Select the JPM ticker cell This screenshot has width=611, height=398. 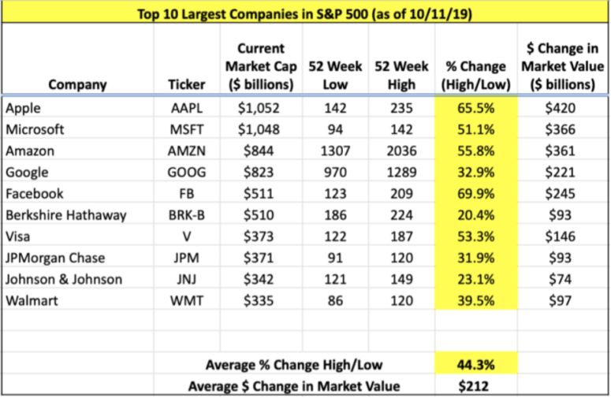pos(186,258)
